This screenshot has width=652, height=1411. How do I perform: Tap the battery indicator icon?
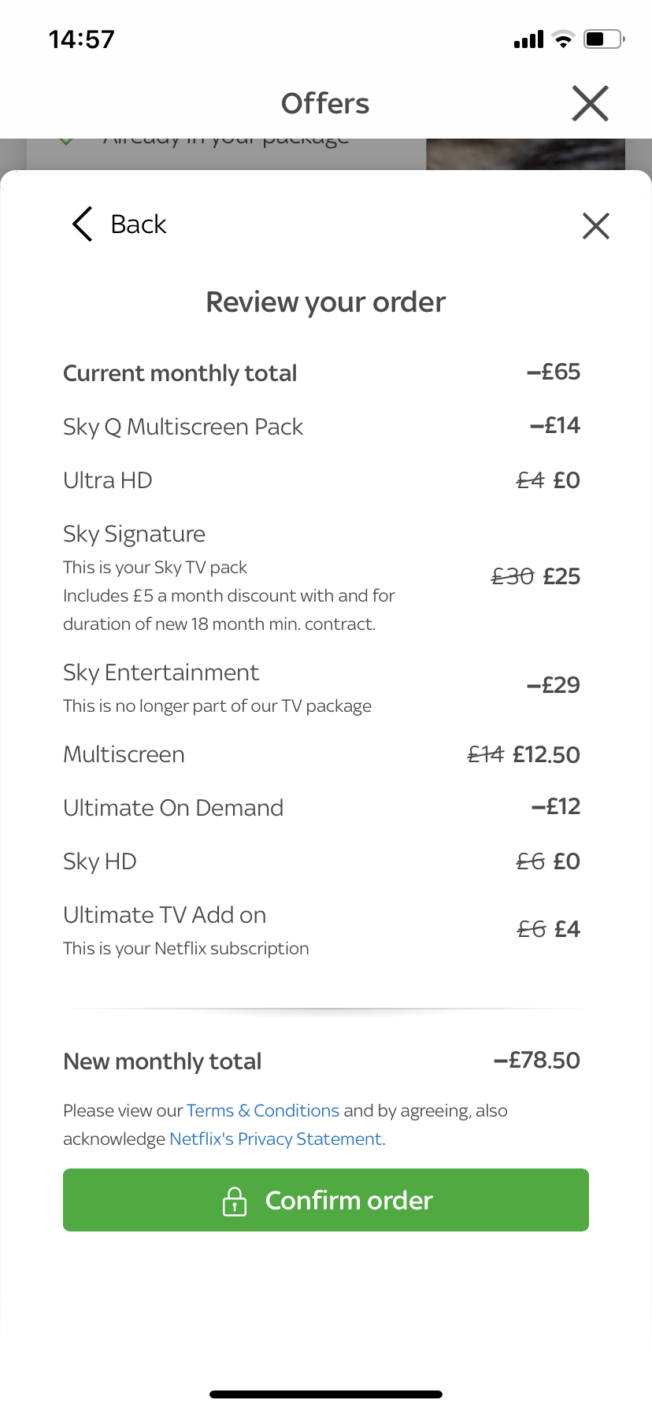603,39
